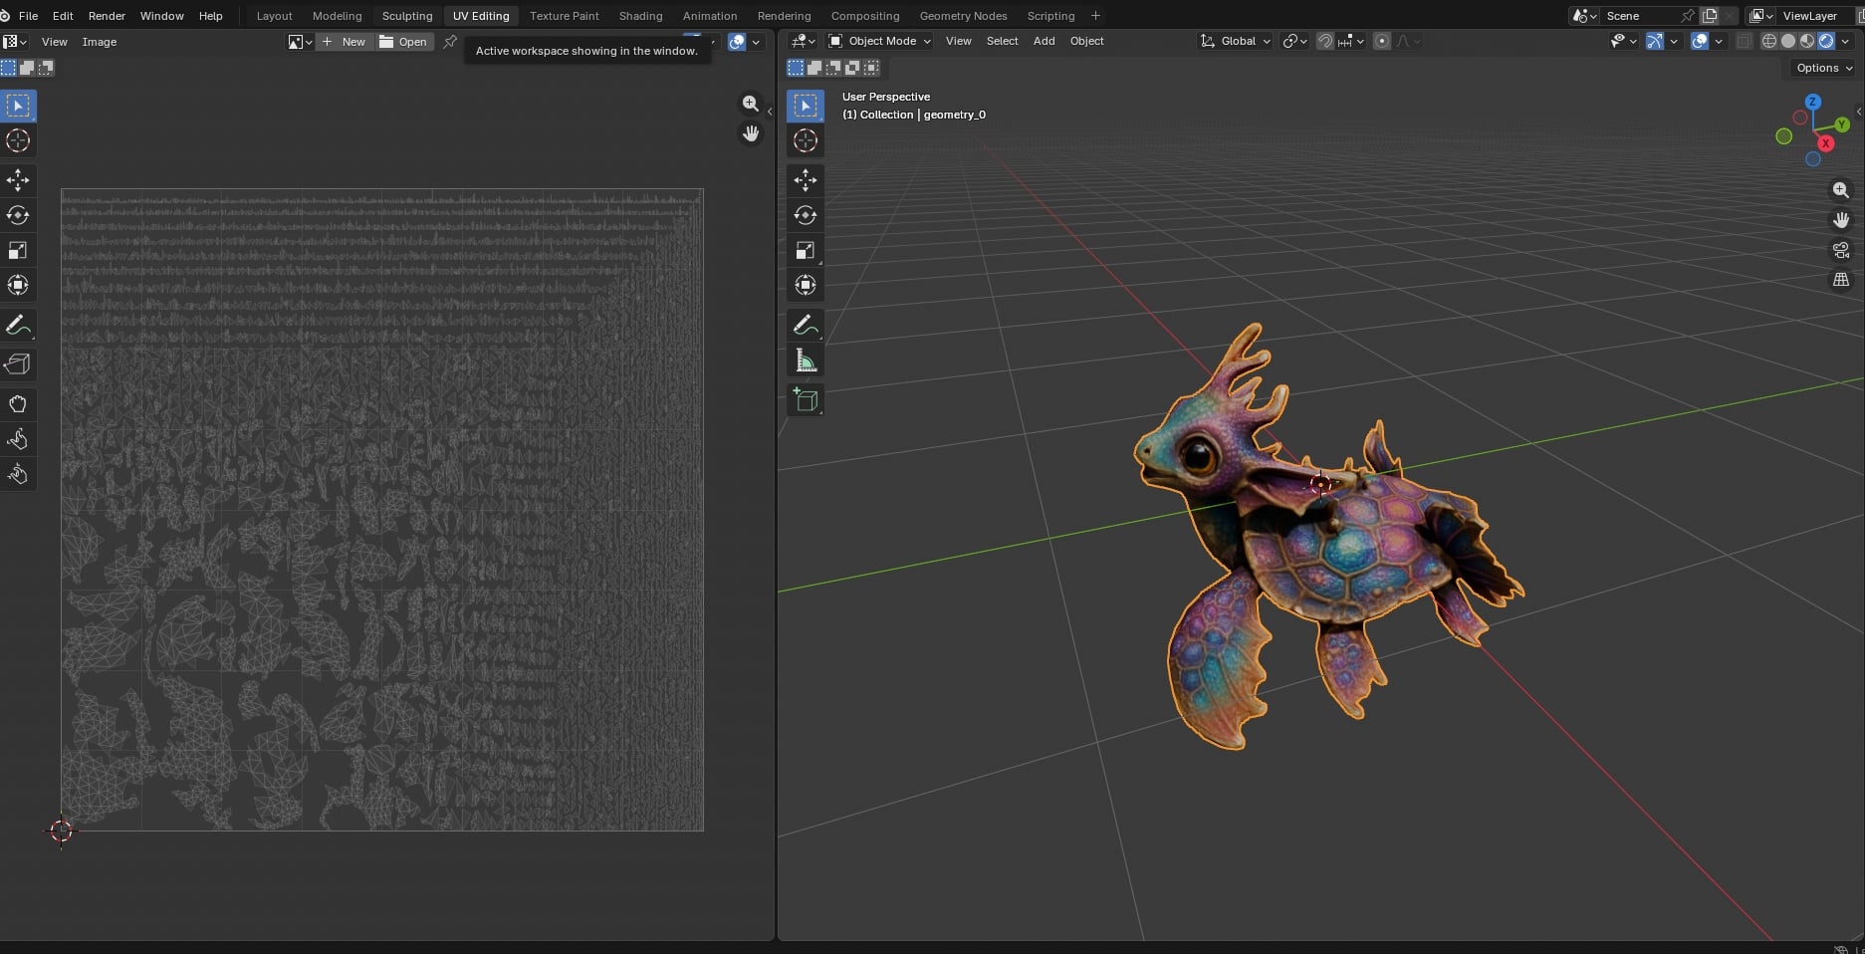Expand Options dropdown in 3D viewport
The width and height of the screenshot is (1865, 954).
click(x=1824, y=68)
